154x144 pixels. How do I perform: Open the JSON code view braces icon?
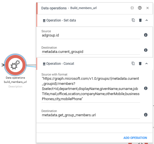[132, 8]
